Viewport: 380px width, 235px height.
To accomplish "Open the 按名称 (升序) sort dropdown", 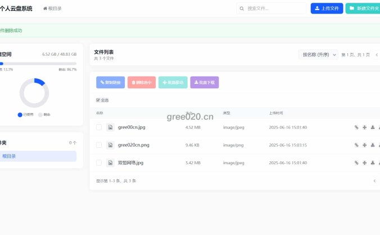I will (318, 55).
